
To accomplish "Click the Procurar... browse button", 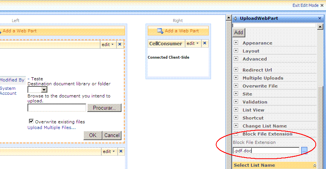I will [104, 108].
